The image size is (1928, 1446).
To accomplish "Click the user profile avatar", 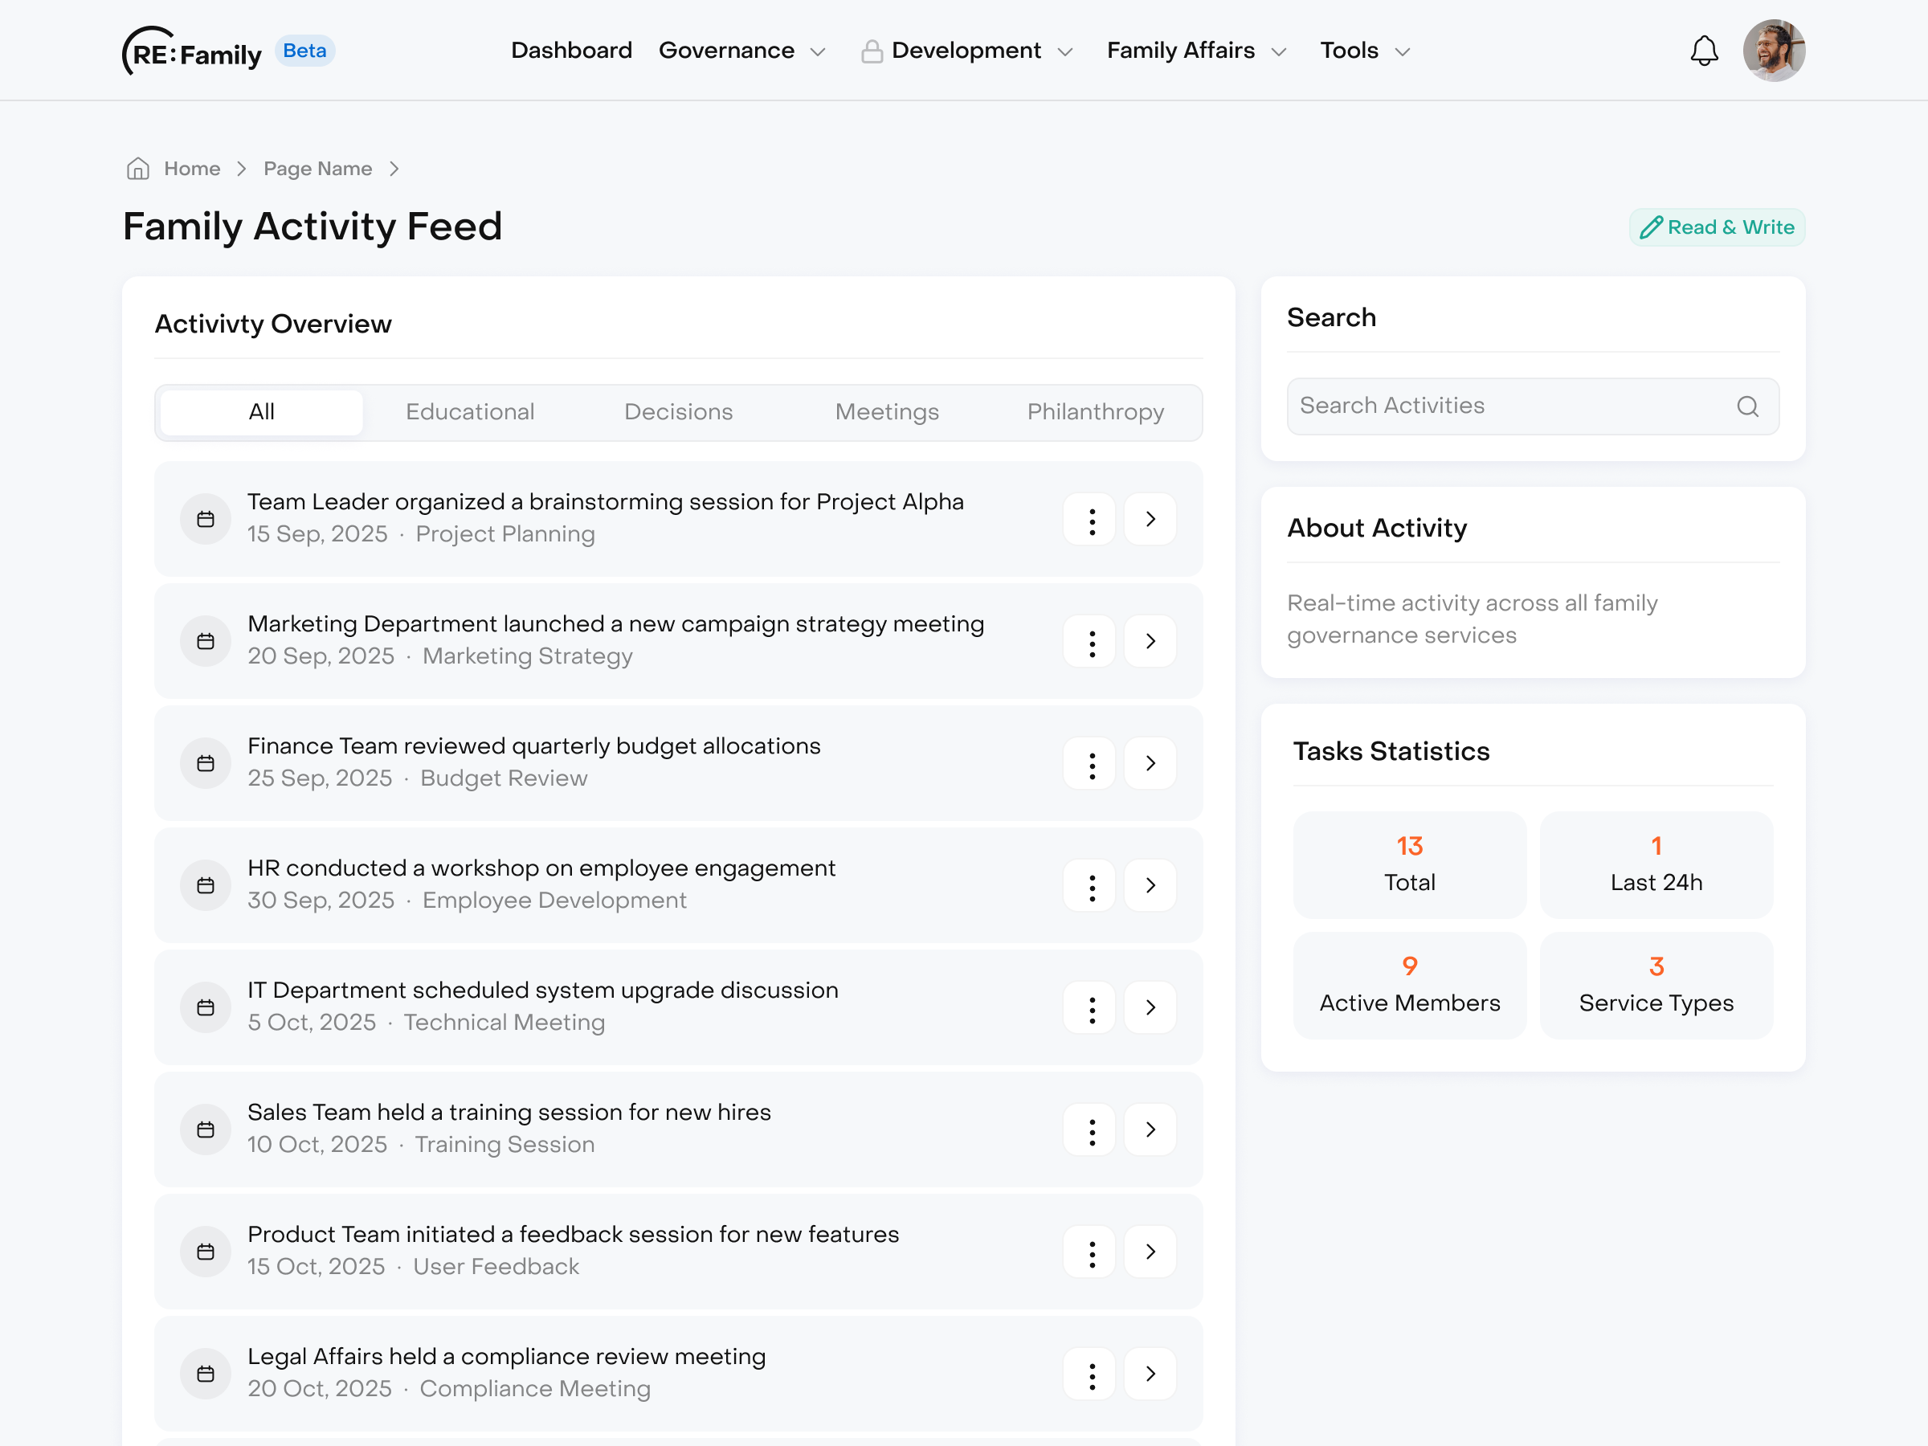I will pyautogui.click(x=1773, y=51).
